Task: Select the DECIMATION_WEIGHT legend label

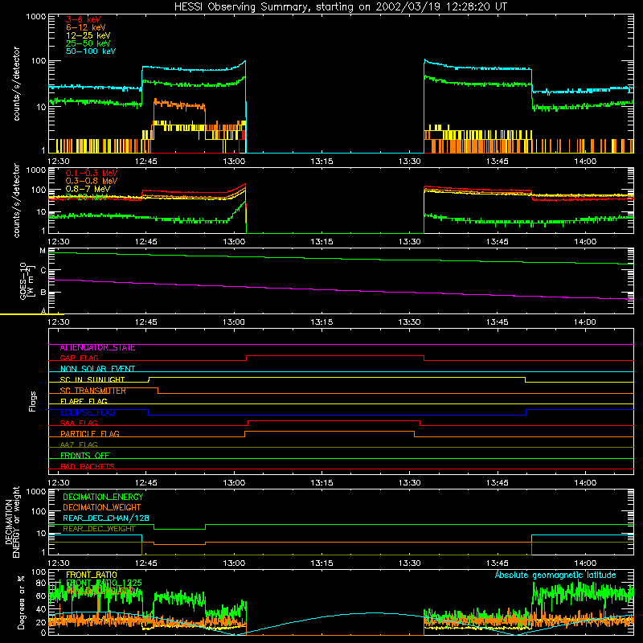Action: 102,508
